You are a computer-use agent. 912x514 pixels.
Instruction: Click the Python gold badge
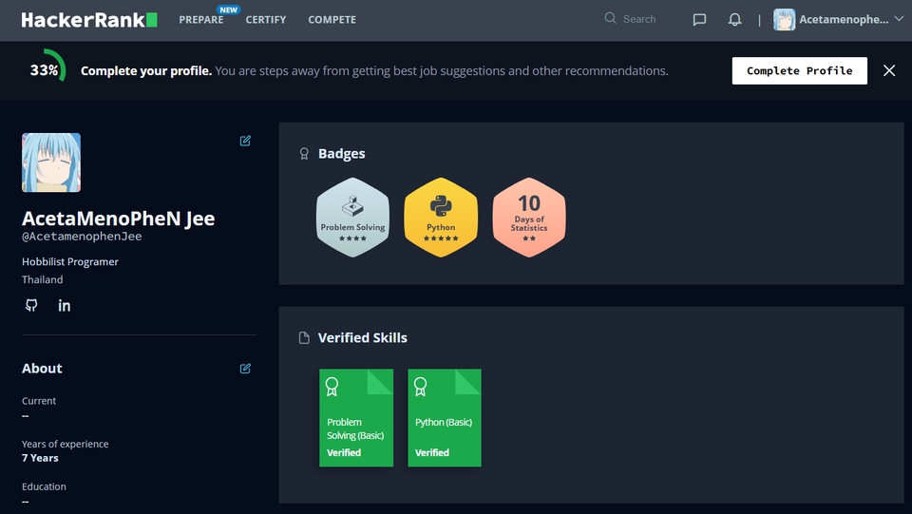(x=441, y=218)
